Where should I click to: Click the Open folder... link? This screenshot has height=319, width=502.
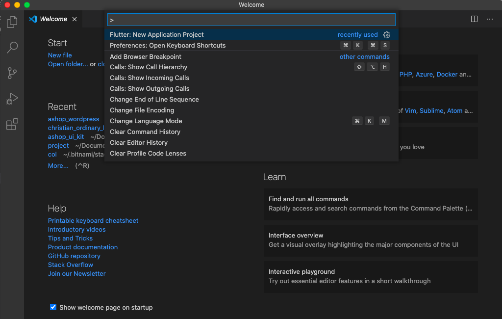pyautogui.click(x=68, y=64)
